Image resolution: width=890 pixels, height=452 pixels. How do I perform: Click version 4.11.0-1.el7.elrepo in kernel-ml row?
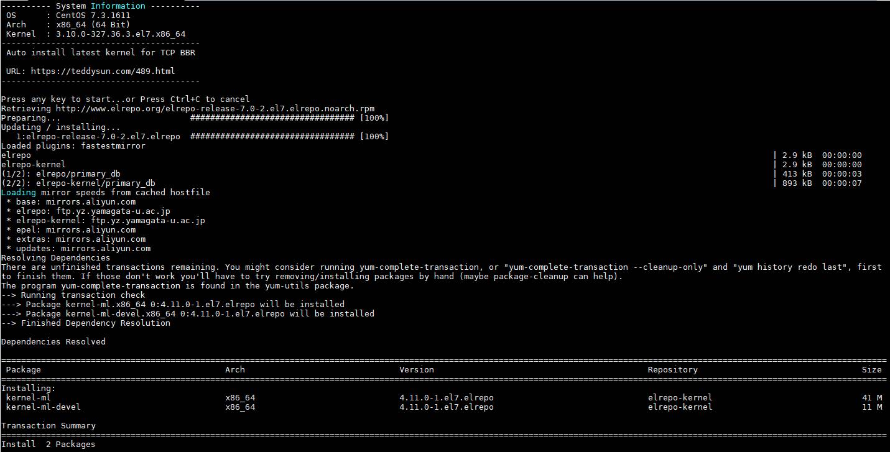[447, 398]
